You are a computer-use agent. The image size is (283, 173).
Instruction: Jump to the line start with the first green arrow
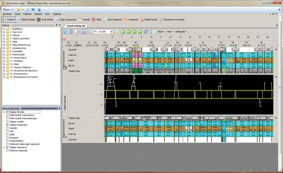tap(123, 32)
